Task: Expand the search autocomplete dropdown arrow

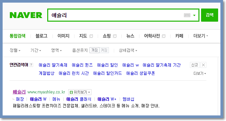Action: point(194,15)
